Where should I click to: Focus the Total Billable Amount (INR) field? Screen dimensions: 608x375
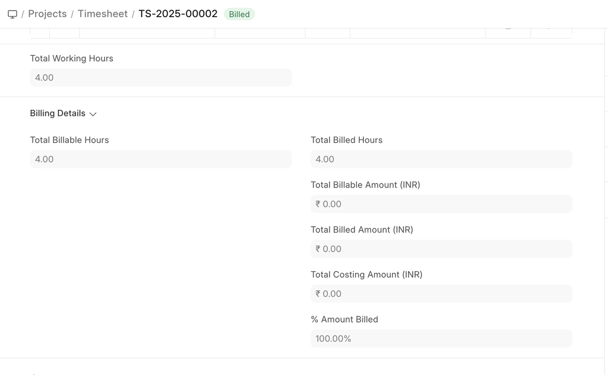(x=441, y=204)
